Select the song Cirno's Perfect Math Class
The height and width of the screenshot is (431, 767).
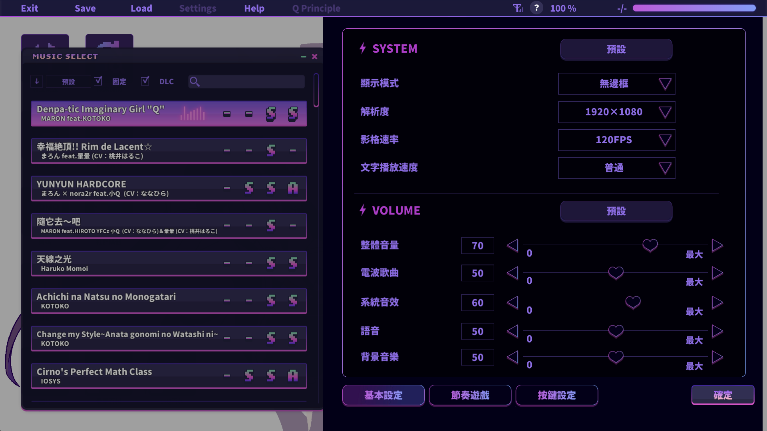169,376
